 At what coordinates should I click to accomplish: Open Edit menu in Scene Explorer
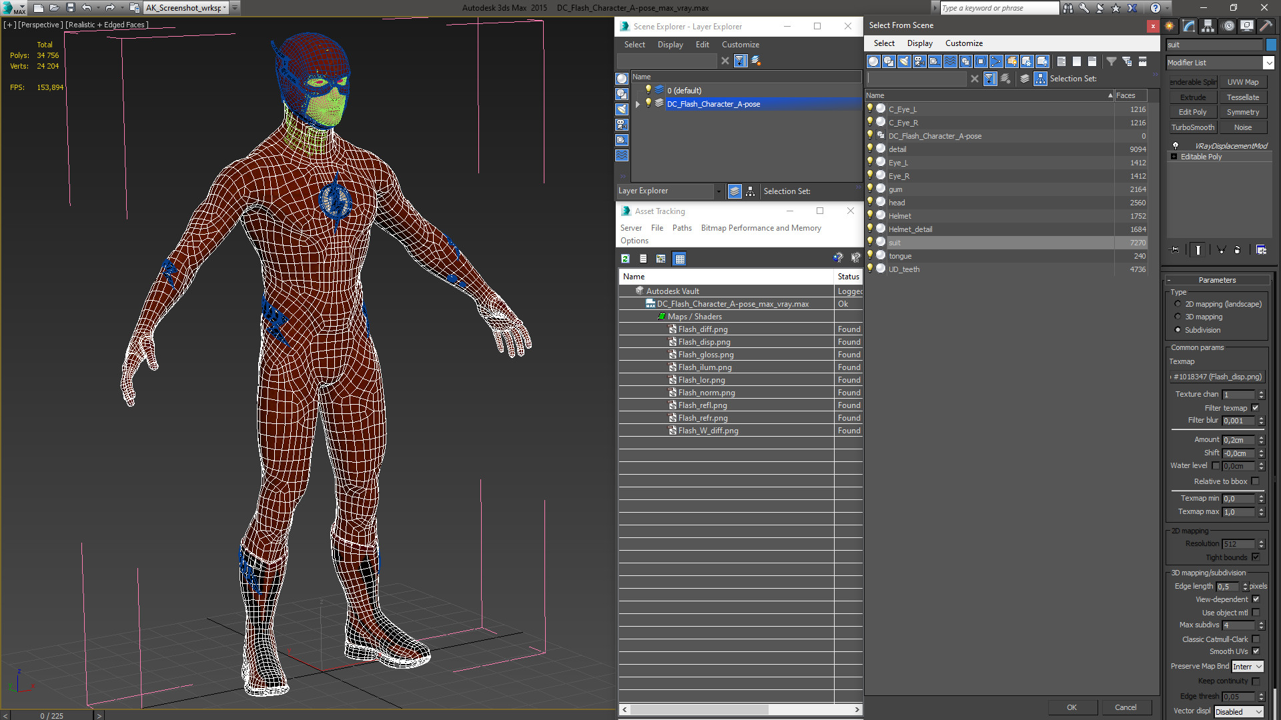(702, 45)
